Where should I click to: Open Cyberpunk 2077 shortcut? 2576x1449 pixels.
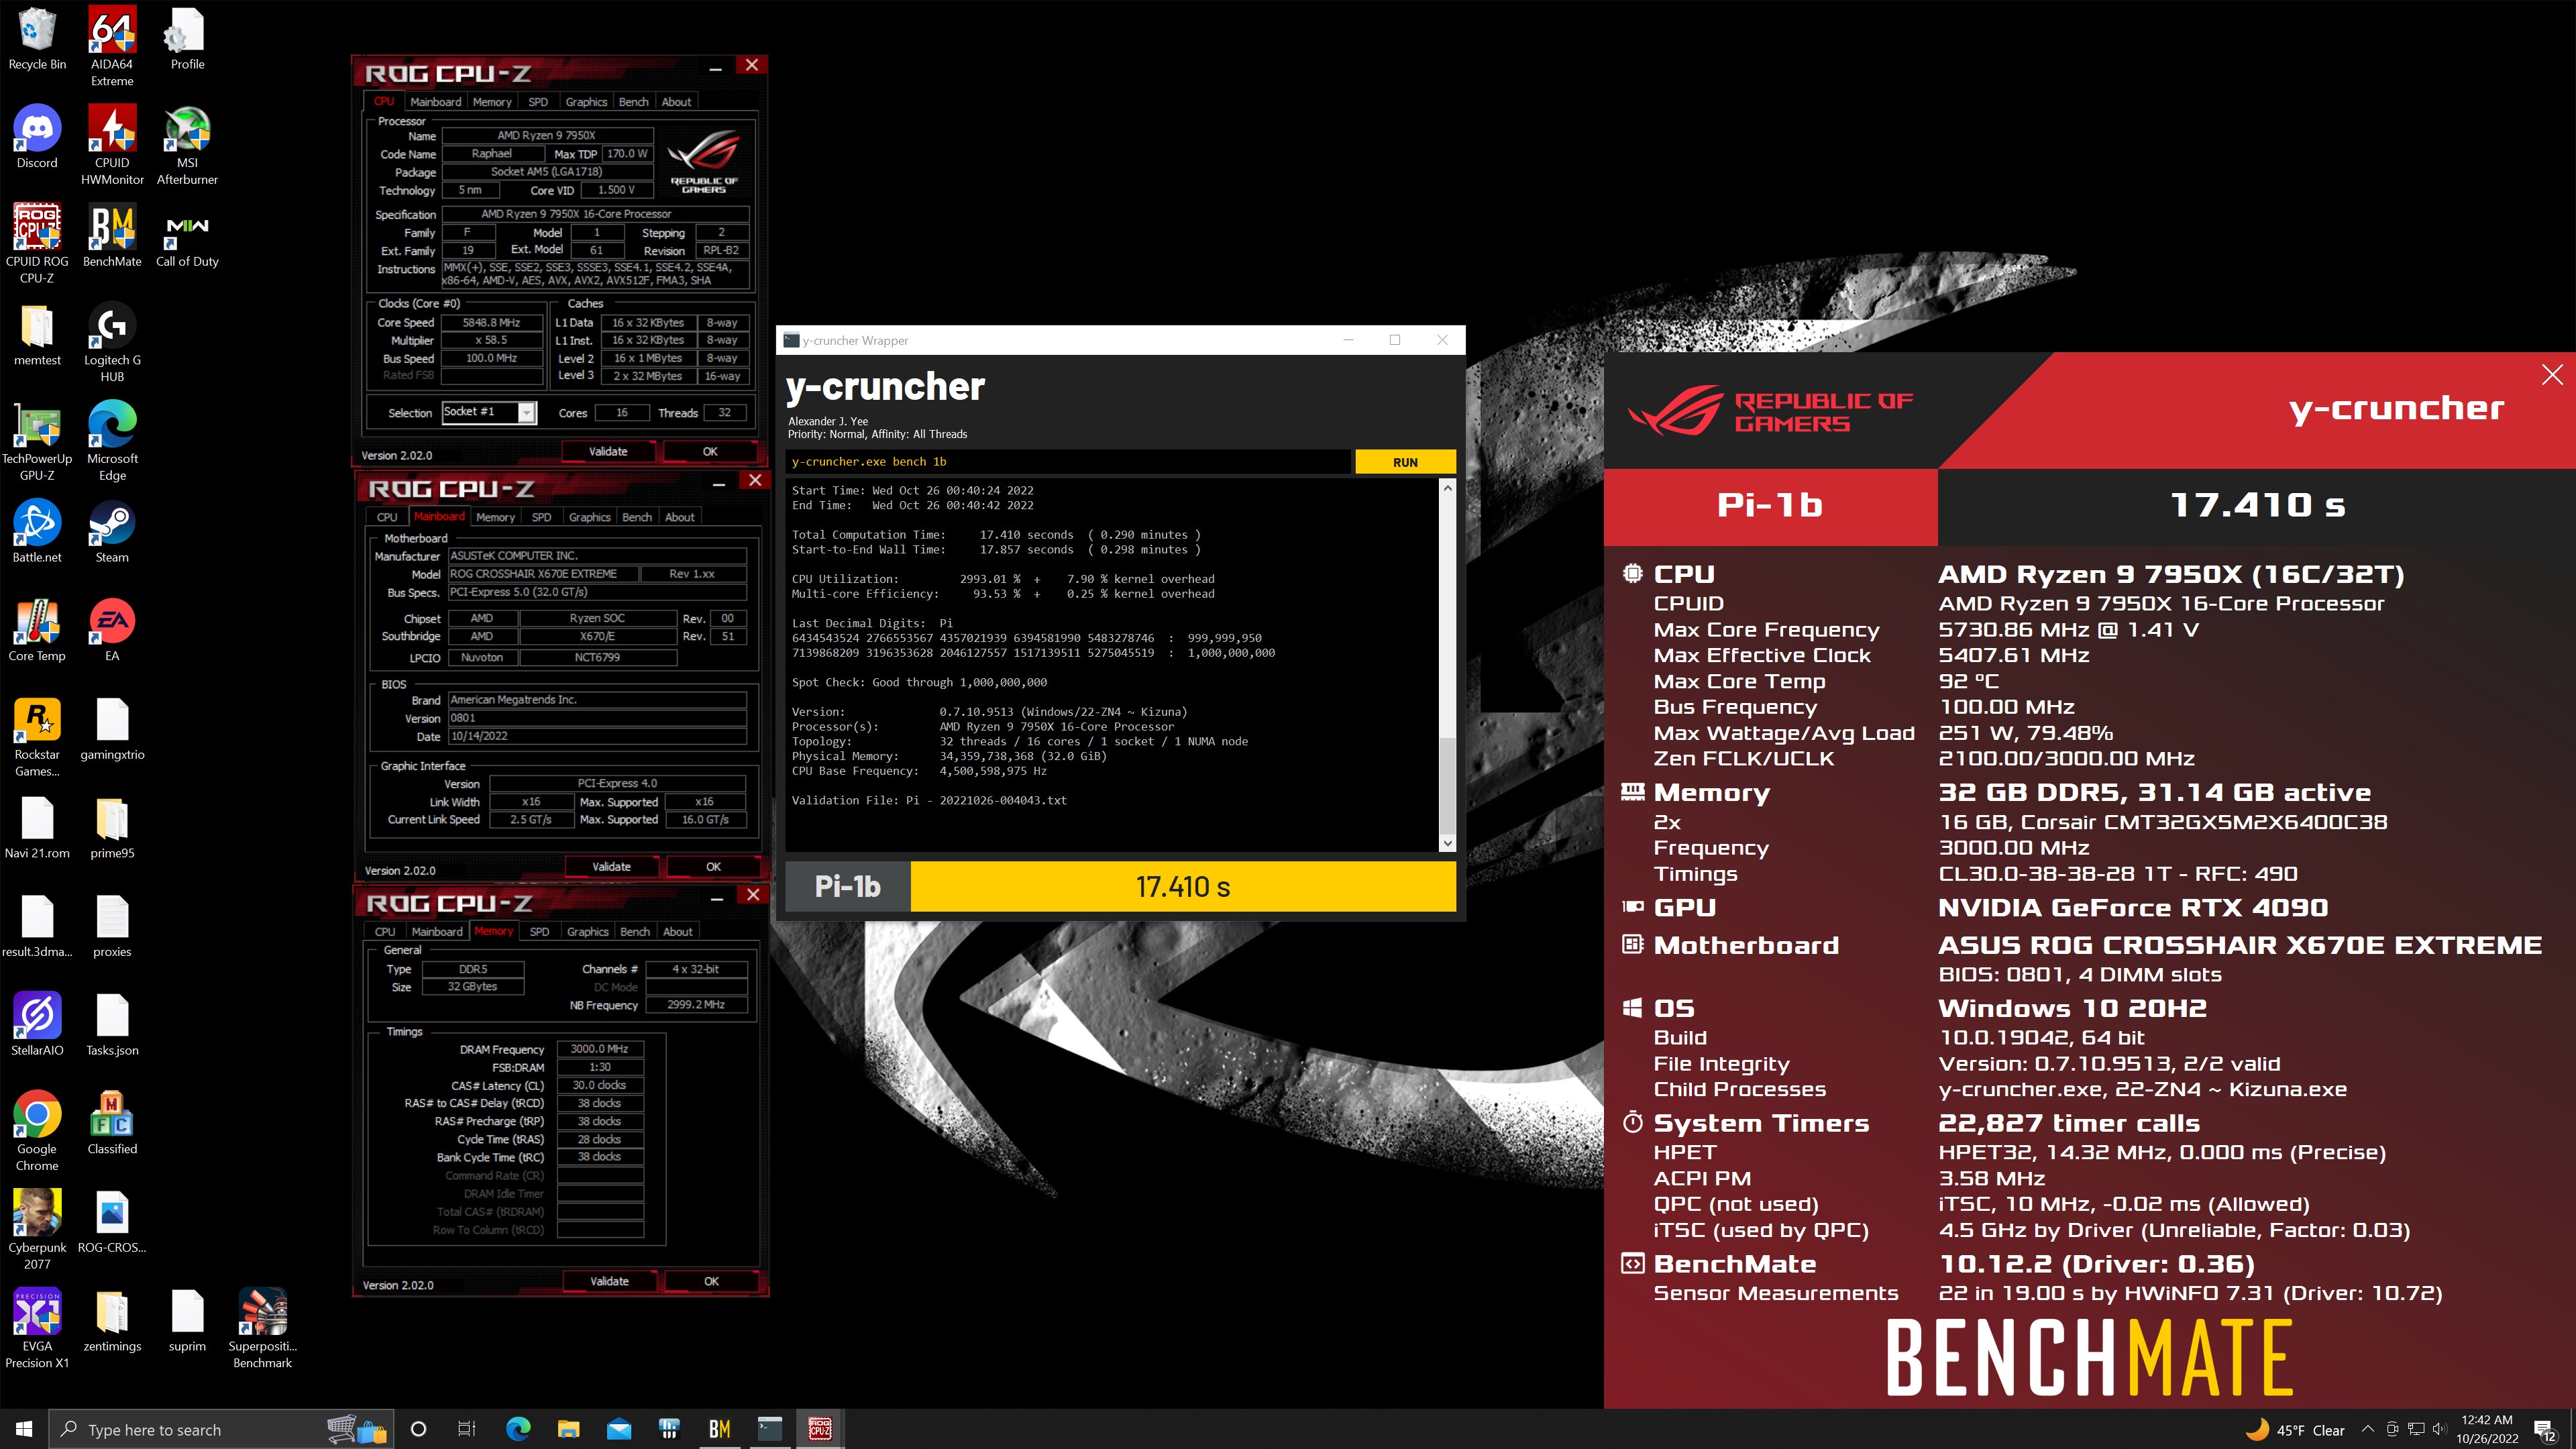click(x=37, y=1229)
